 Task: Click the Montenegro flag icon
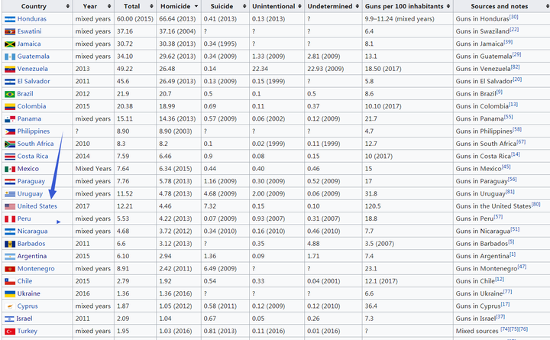coord(10,269)
